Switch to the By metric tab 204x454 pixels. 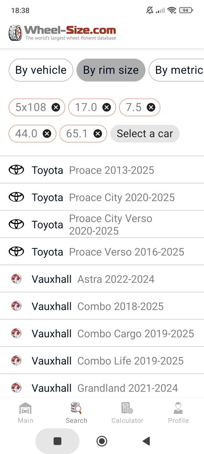tap(176, 70)
